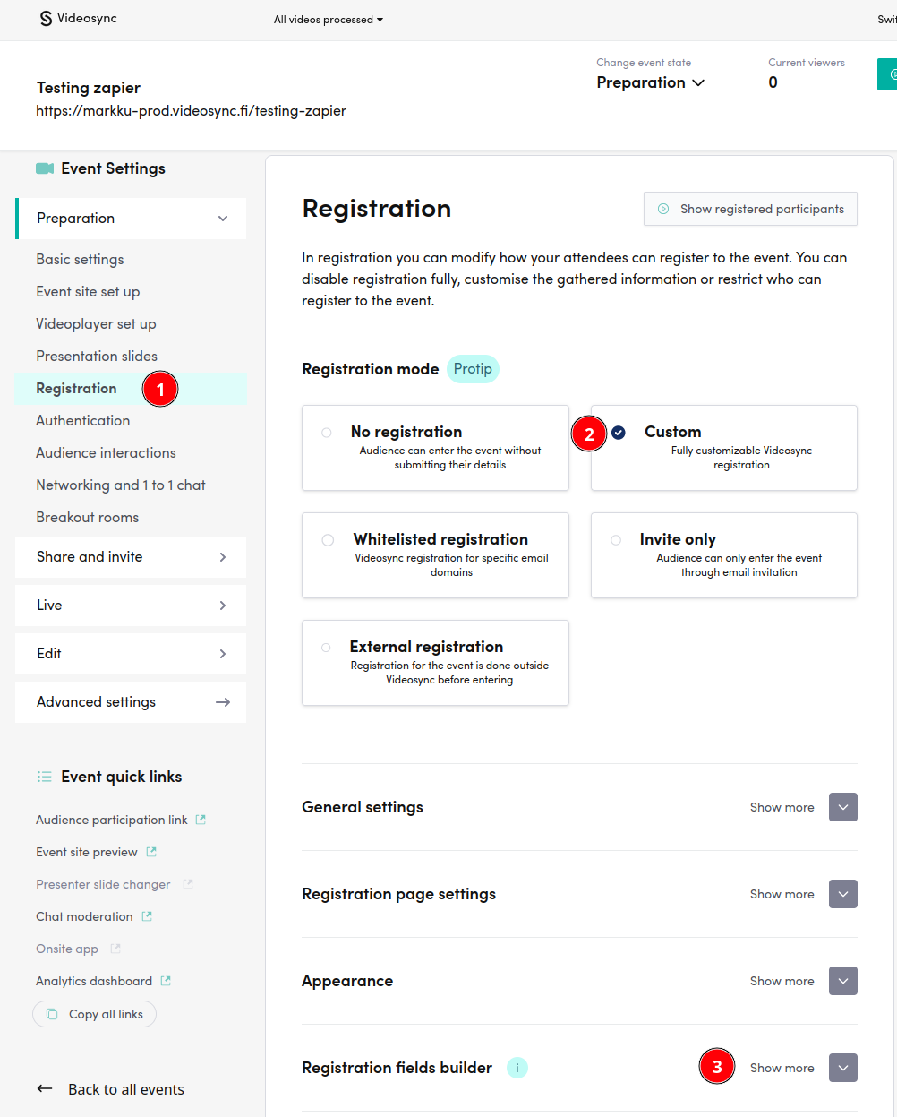This screenshot has width=897, height=1117.
Task: Click external link icon beside Chat moderation
Action: (x=147, y=916)
